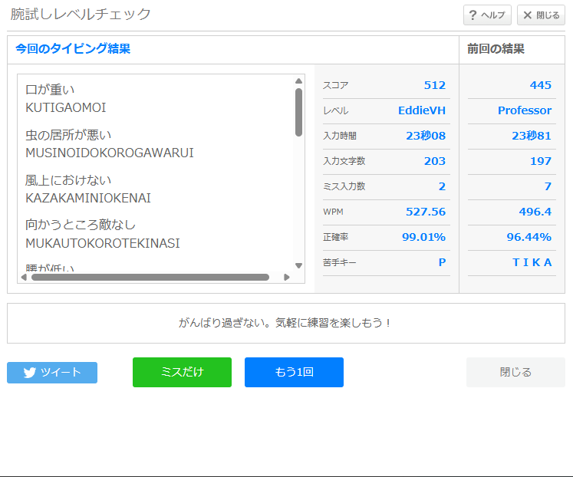This screenshot has width=573, height=477.
Task: Click the phrase 風上におけない
Action: (68, 180)
